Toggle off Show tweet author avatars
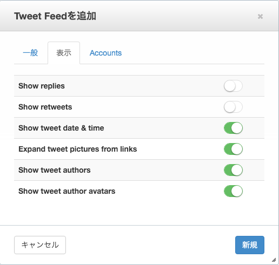 click(233, 191)
